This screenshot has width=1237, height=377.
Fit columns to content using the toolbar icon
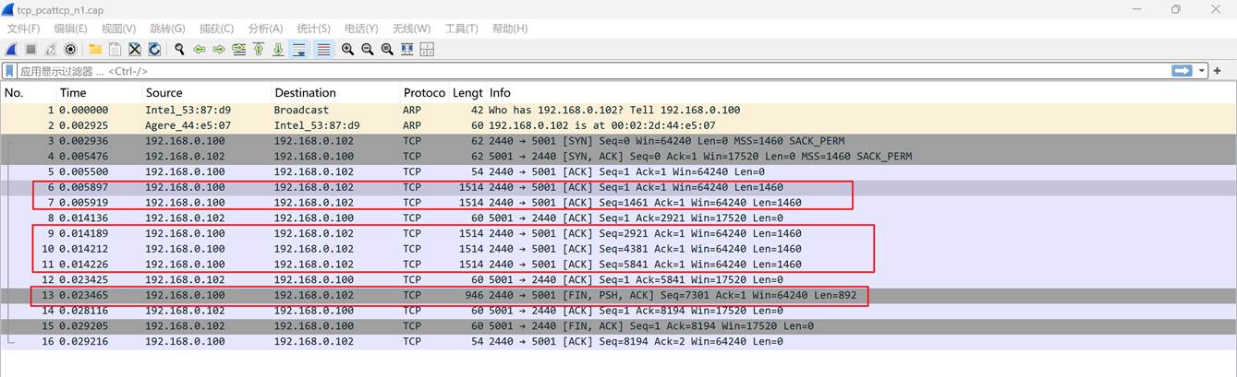coord(406,50)
